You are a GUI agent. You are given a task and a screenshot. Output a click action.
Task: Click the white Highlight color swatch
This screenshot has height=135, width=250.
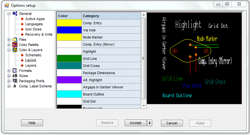tap(69, 51)
